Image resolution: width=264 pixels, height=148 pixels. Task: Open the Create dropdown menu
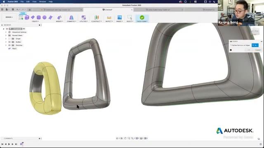pos(35,21)
